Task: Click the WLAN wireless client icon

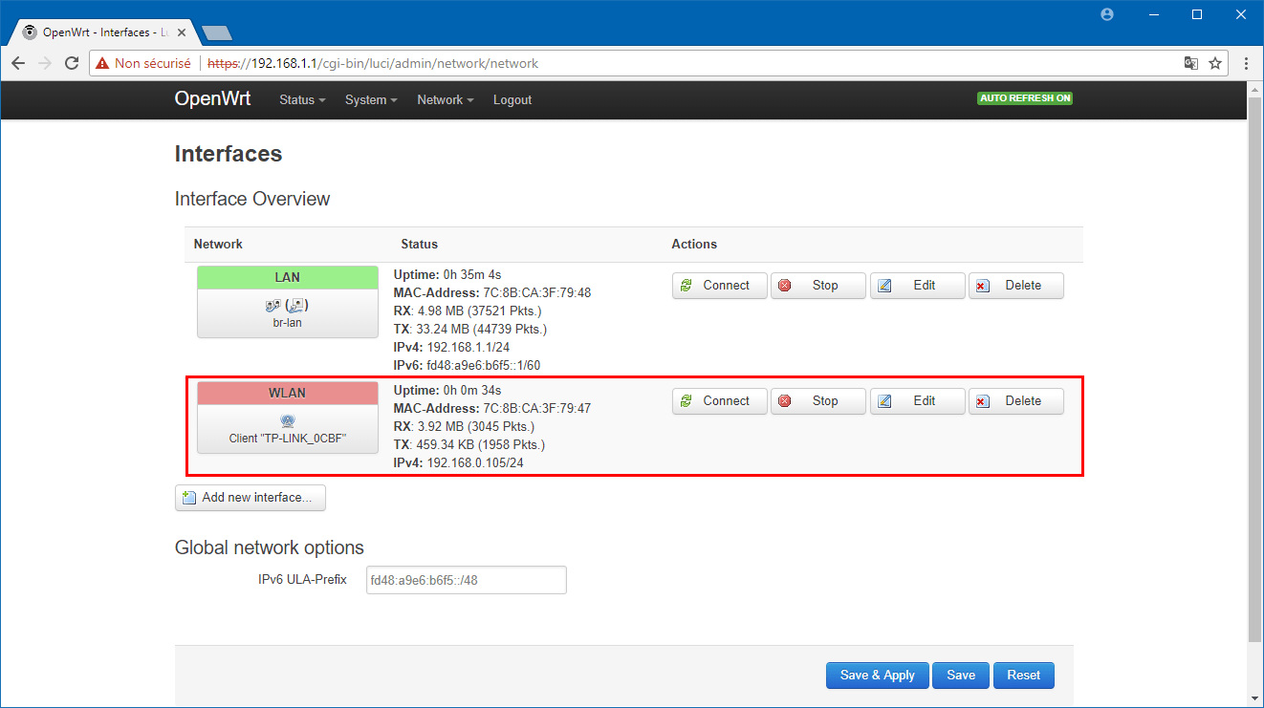Action: pyautogui.click(x=287, y=421)
